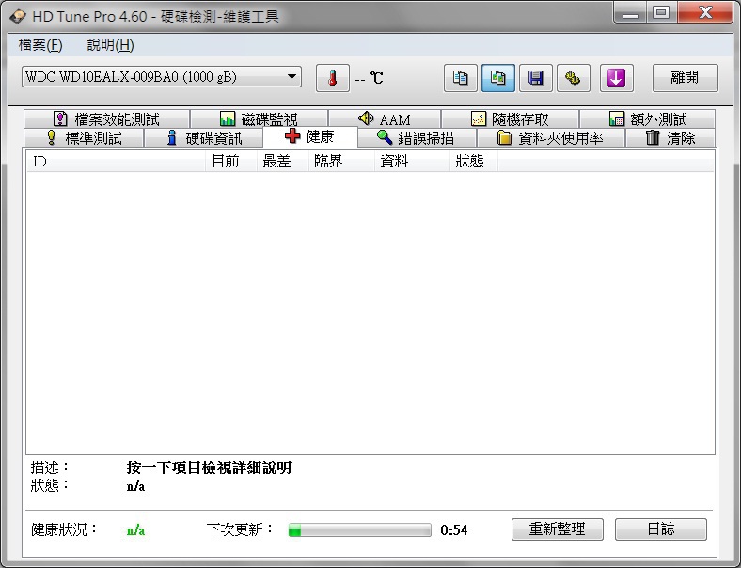Click the 資料 column header
Screen dimensions: 741x568
click(x=412, y=162)
